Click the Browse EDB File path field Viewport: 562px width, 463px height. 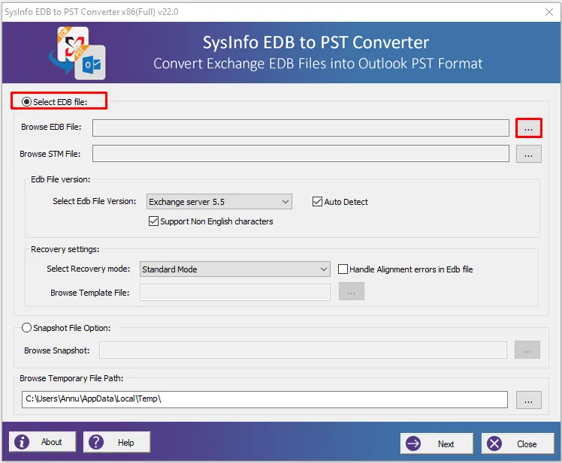(x=301, y=128)
